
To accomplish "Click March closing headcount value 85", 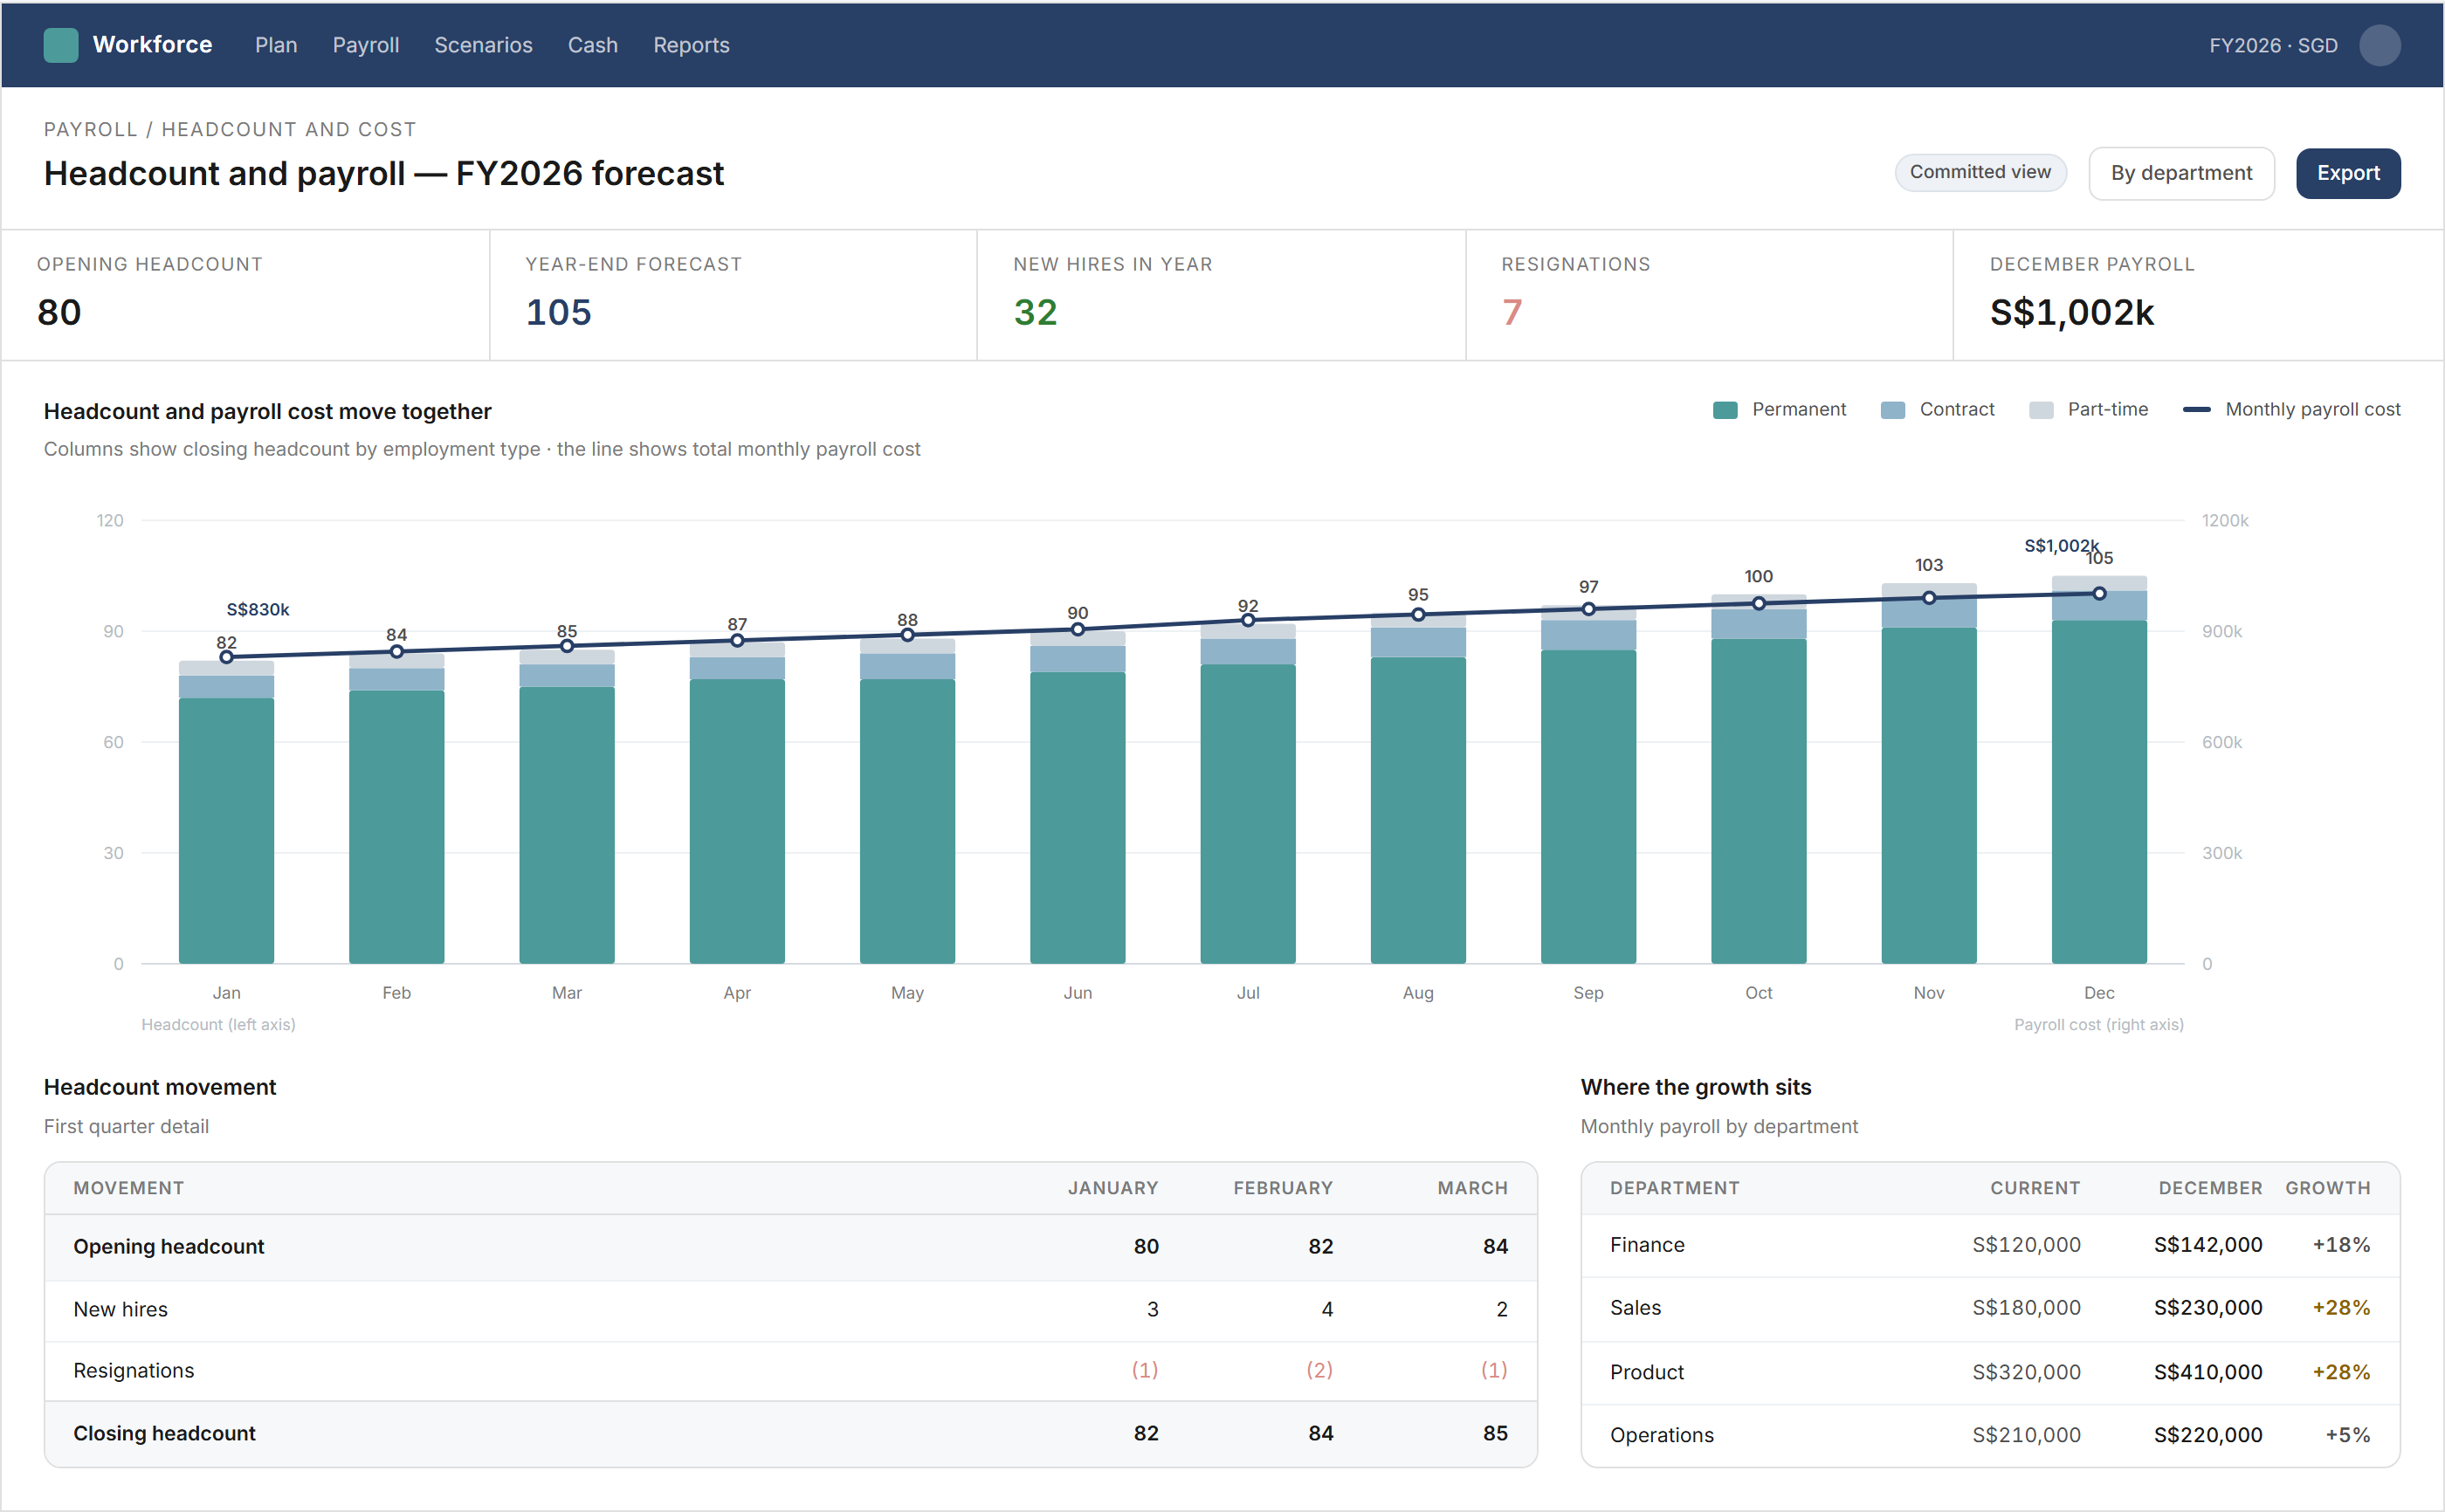I will coord(1495,1434).
